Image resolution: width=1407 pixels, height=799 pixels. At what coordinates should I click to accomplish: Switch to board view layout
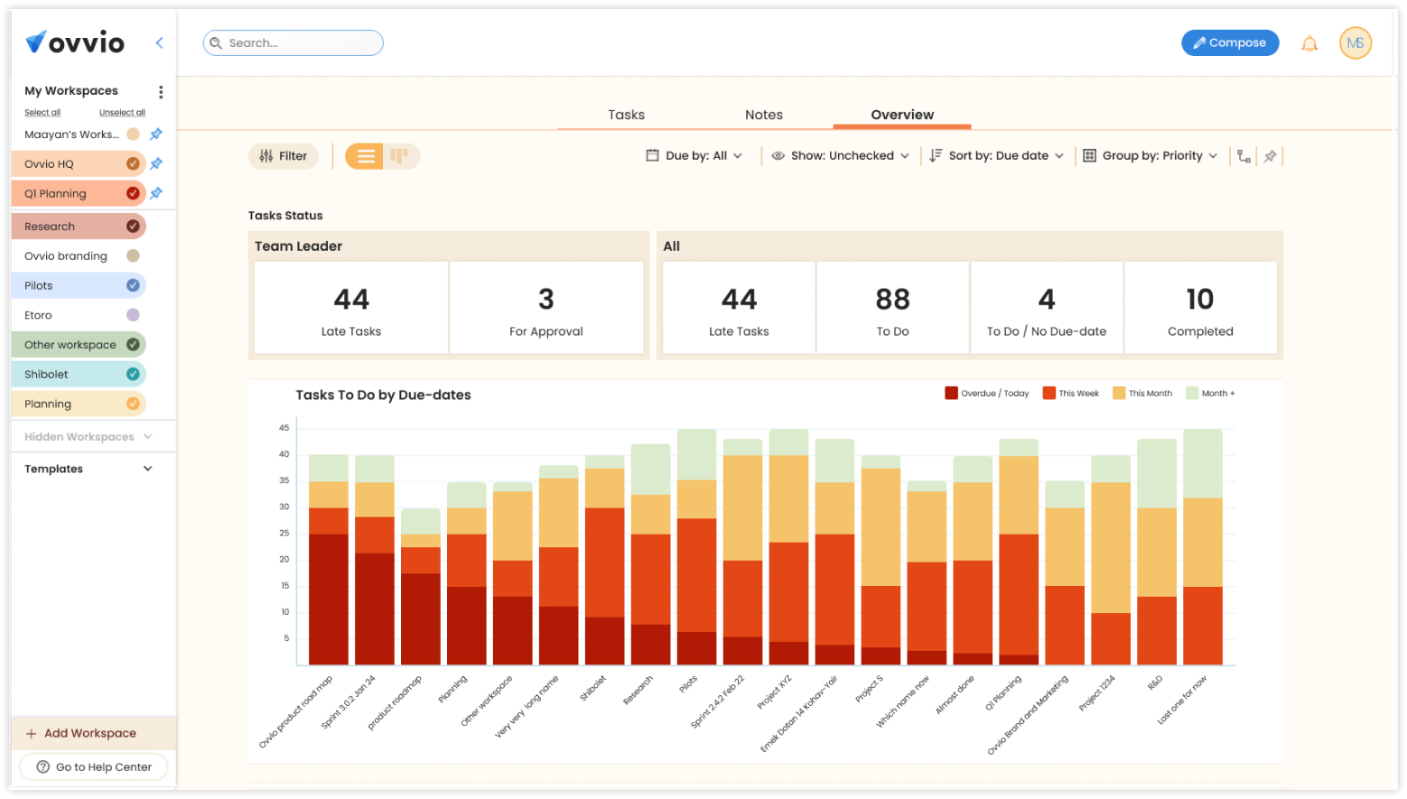click(400, 156)
